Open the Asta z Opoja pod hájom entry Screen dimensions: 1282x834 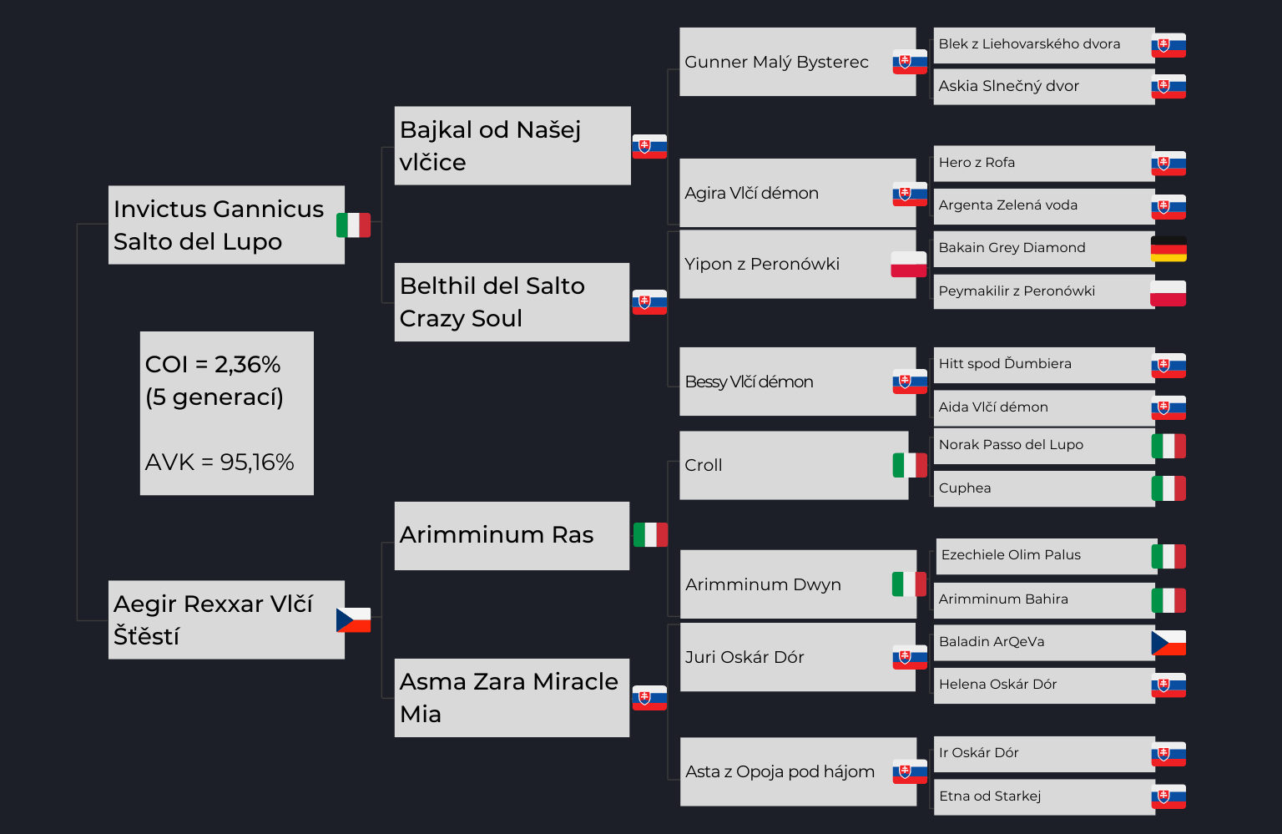[x=798, y=771]
